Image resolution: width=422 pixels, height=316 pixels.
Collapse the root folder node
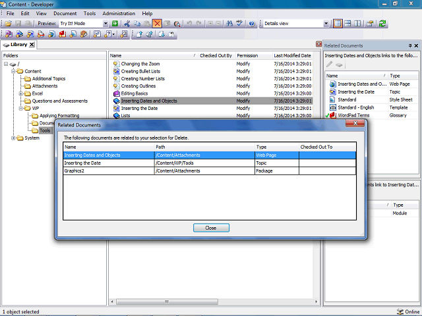point(6,64)
